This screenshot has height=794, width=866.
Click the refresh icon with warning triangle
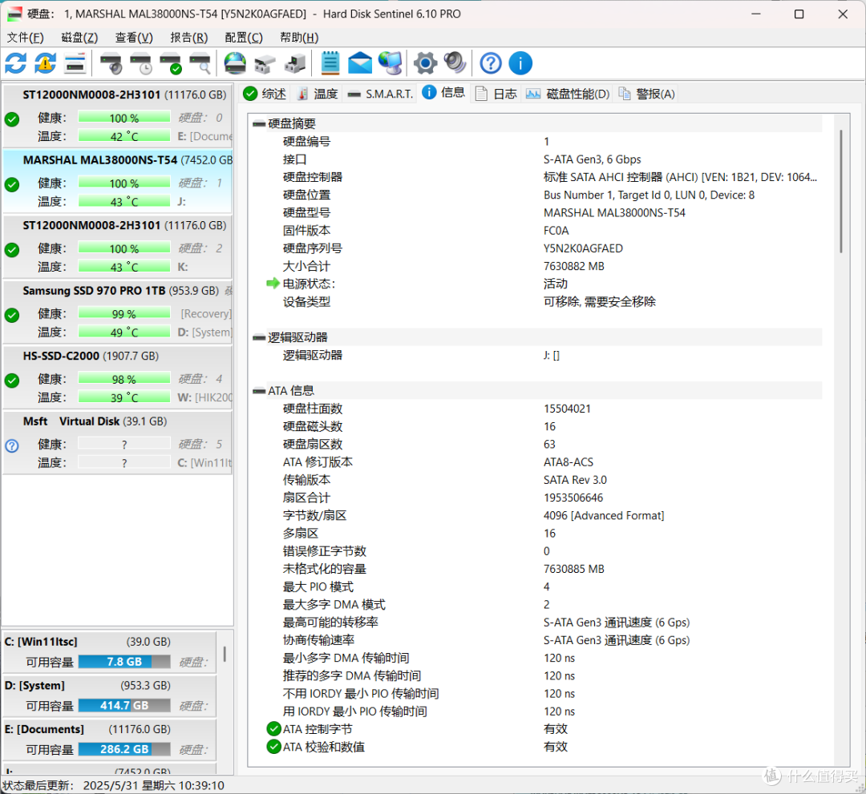click(45, 63)
